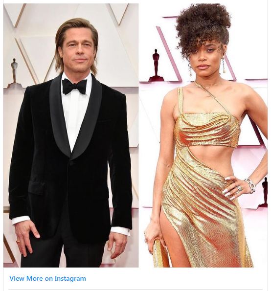
Task: Click the long dangling earring on the woman
Action: (x=224, y=66)
